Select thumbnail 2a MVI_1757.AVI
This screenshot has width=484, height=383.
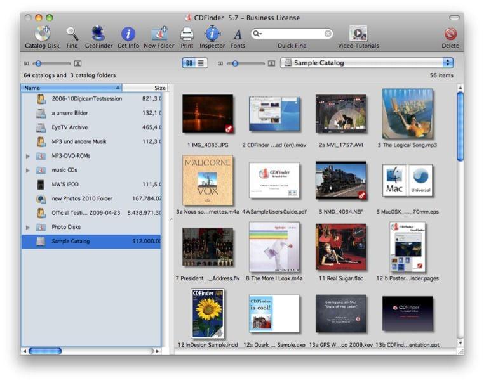tap(341, 114)
